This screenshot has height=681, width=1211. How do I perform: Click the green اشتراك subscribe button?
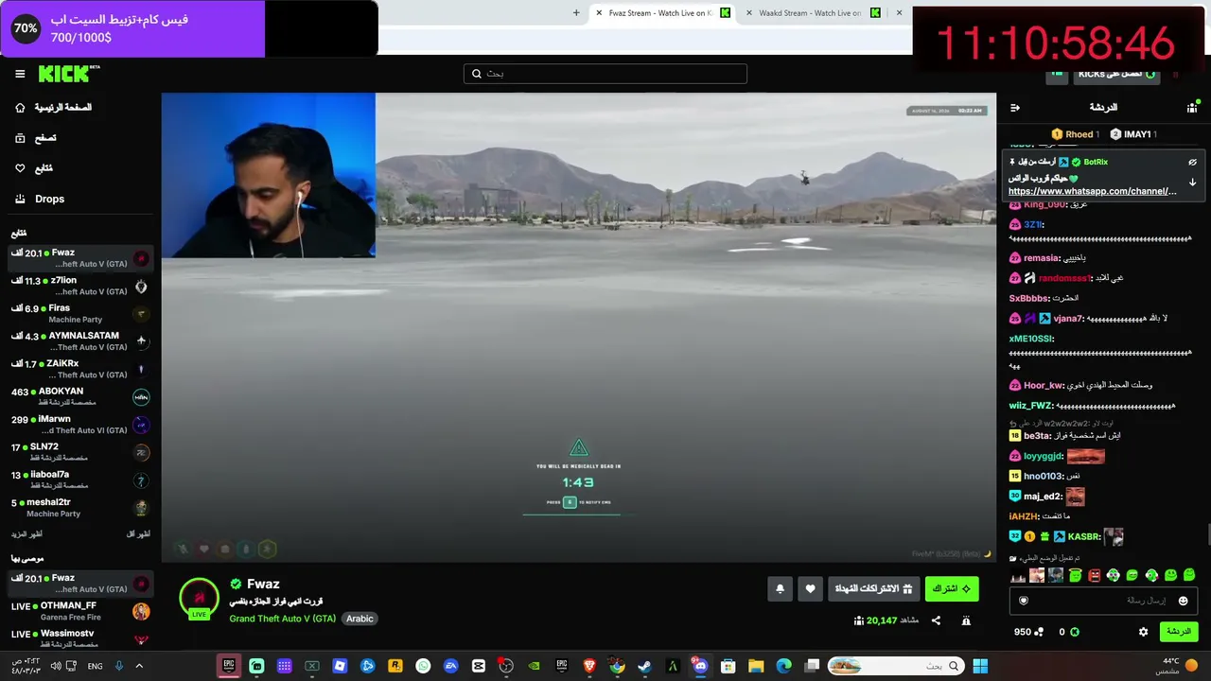952,589
